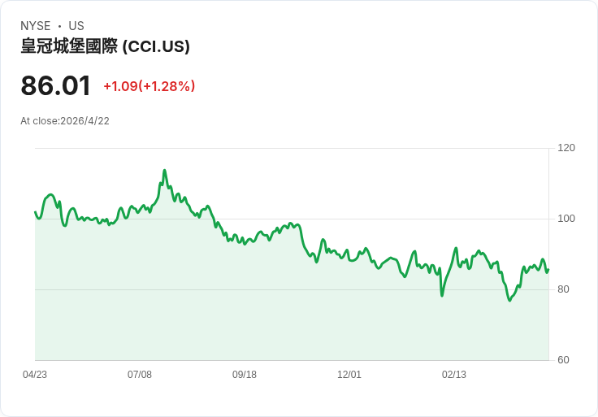The height and width of the screenshot is (417, 598).
Task: Click the 60 y-axis label
Action: pyautogui.click(x=564, y=360)
